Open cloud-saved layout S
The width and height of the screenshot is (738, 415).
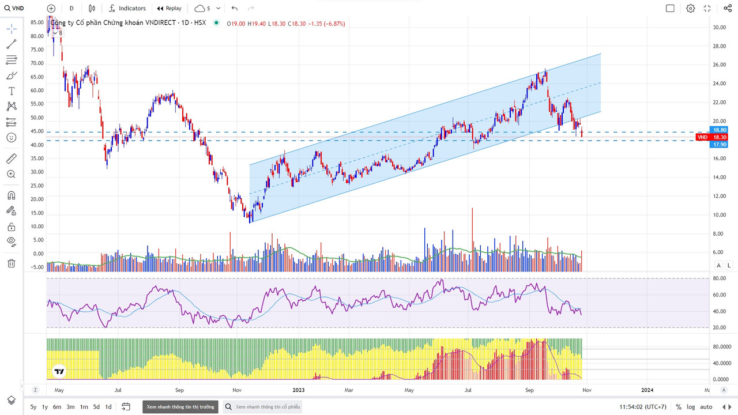coord(202,8)
